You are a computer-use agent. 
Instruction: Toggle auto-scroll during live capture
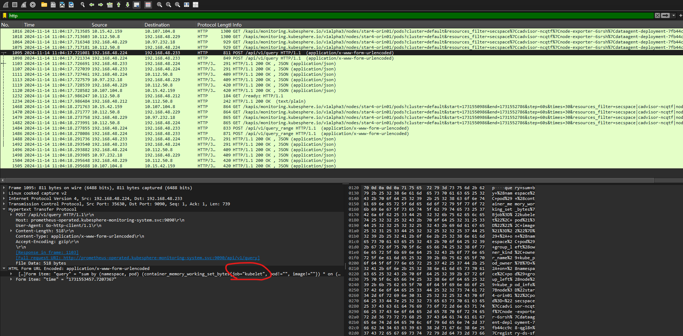(x=137, y=5)
